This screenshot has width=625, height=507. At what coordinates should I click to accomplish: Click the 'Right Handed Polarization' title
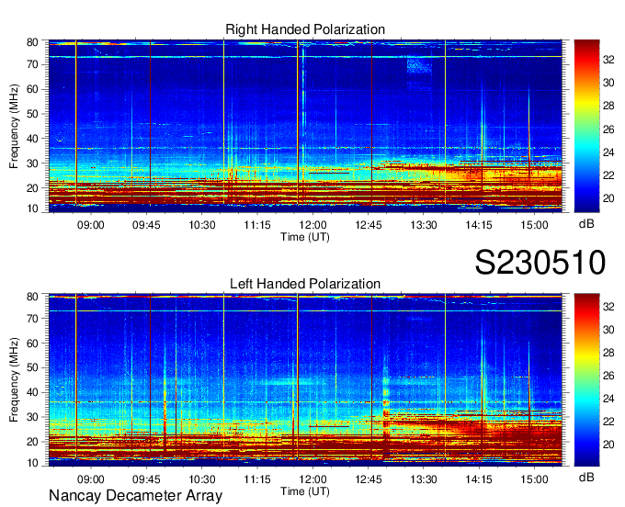(x=305, y=29)
